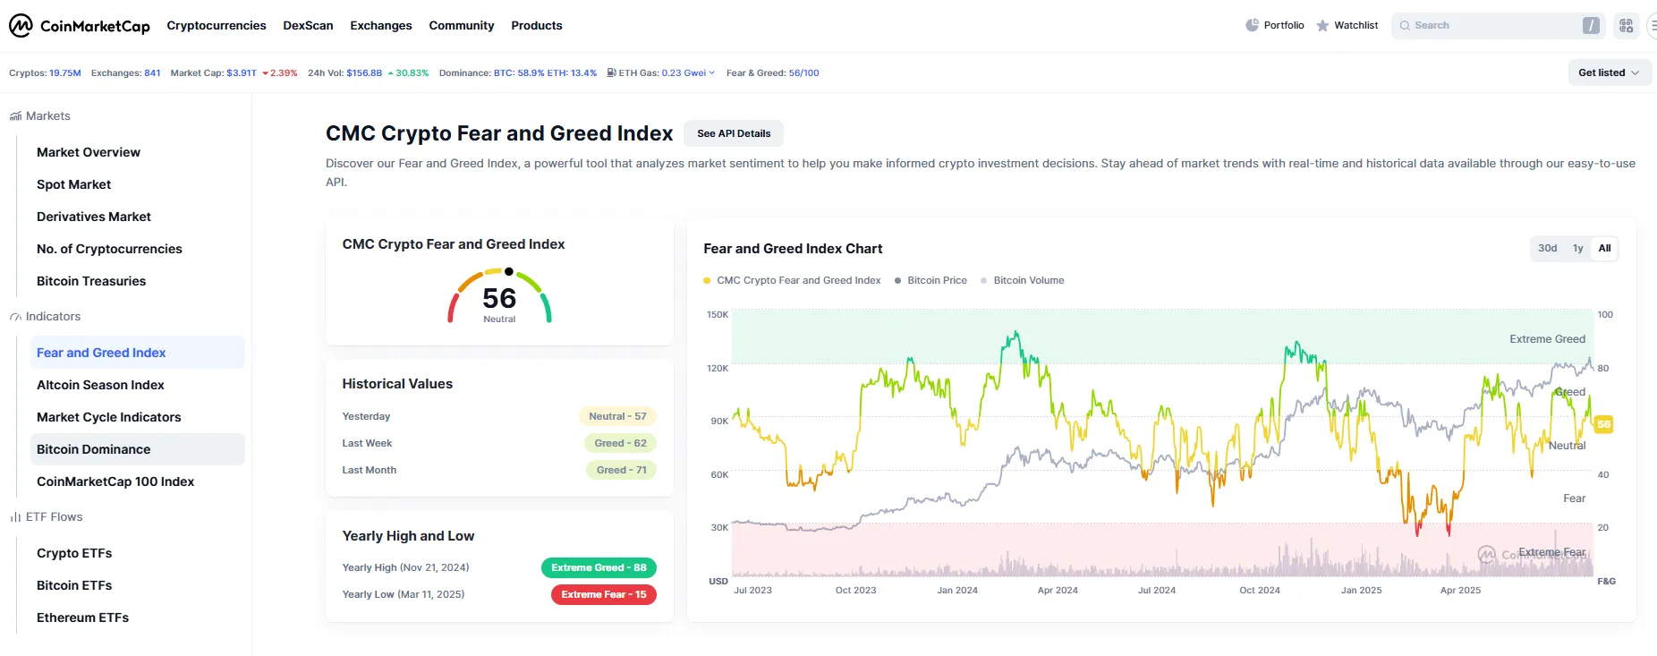
Task: Click the ETH Gas pump icon
Action: tap(611, 72)
